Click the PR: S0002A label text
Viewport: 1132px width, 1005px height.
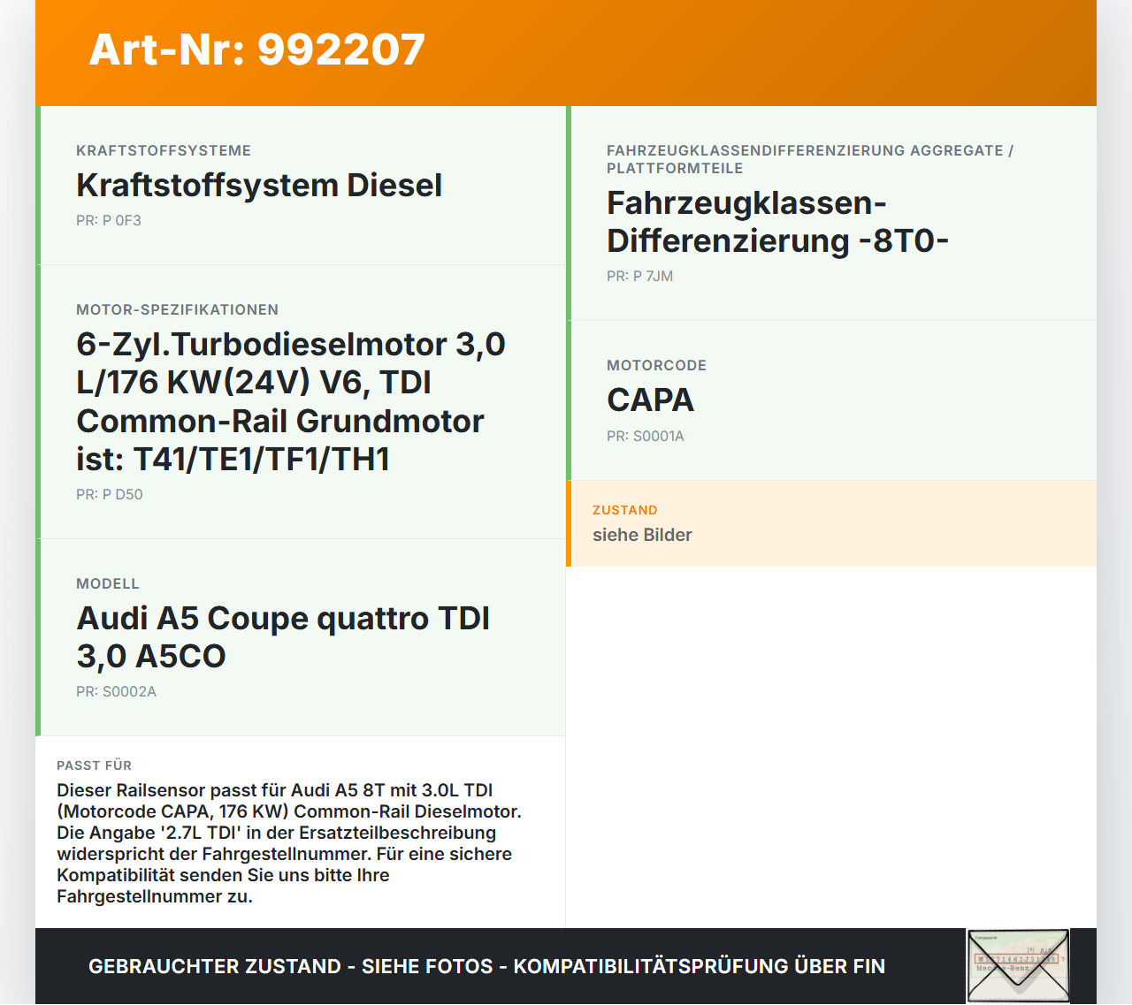pos(116,691)
